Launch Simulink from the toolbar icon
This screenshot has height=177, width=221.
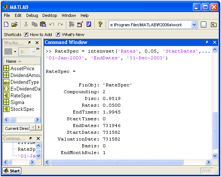pos(72,24)
